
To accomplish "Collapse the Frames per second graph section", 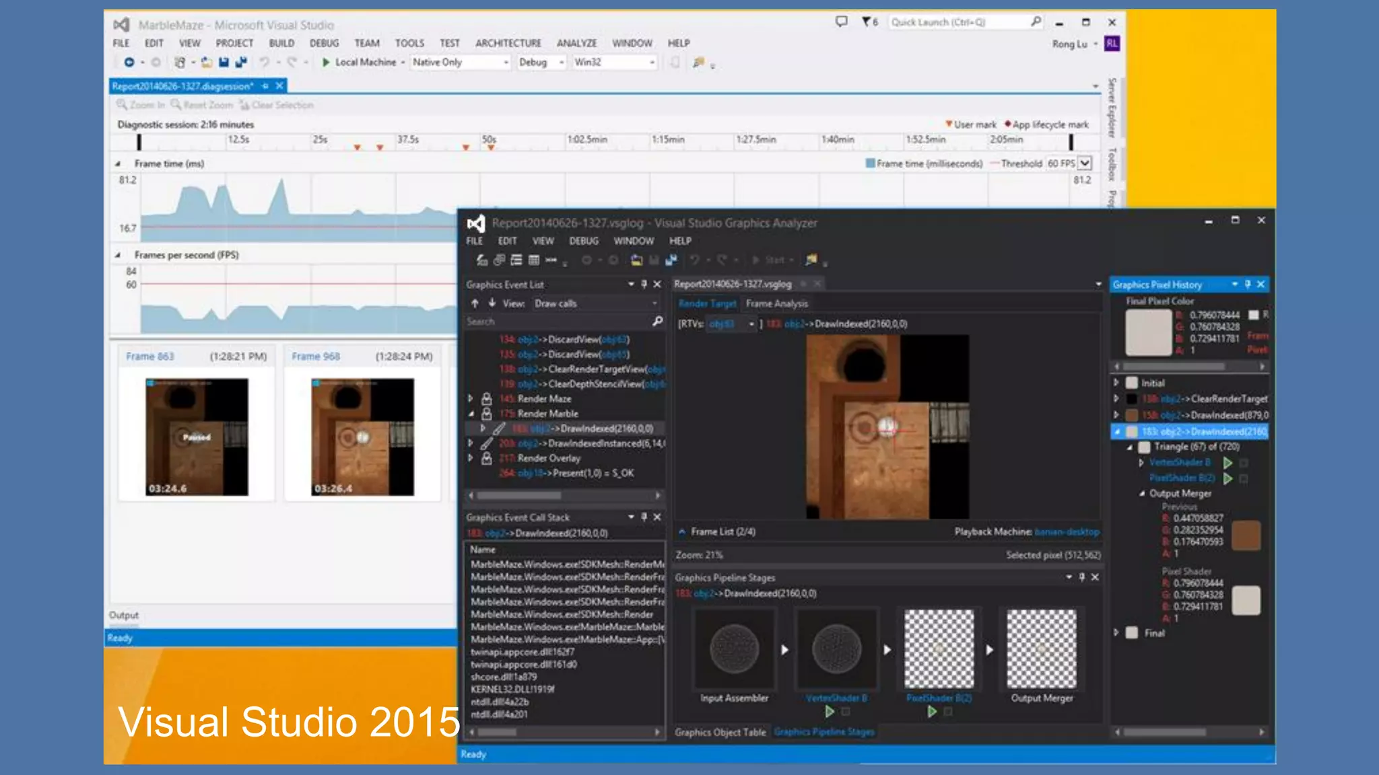I will (118, 255).
